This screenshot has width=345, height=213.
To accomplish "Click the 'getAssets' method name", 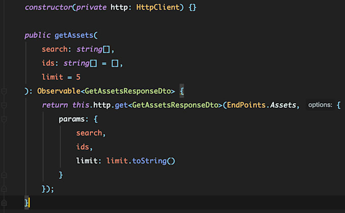I will click(74, 35).
